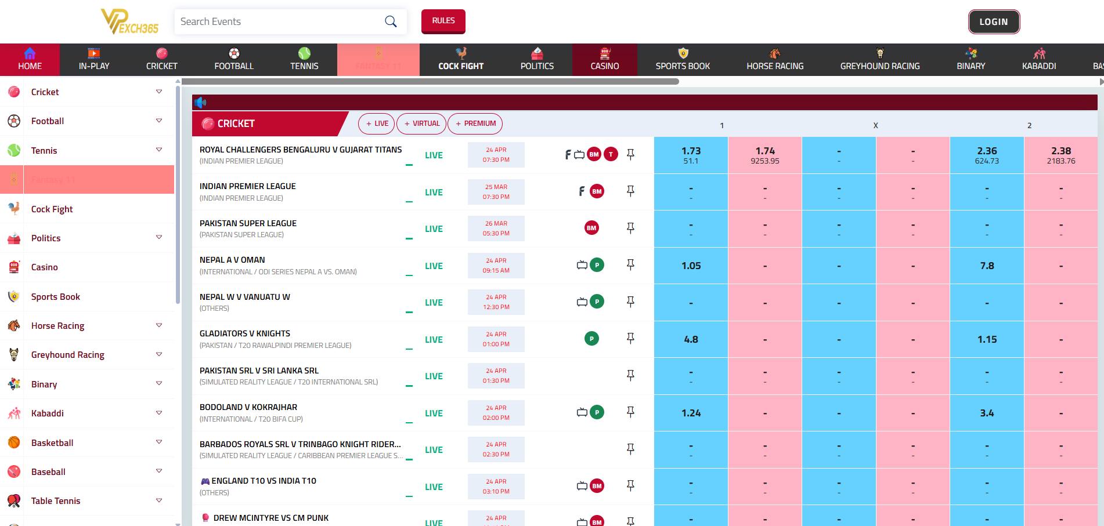Viewport: 1104px width, 526px height.
Task: Click the TV icon for Nepal W v Vanuatu W
Action: [x=582, y=302]
